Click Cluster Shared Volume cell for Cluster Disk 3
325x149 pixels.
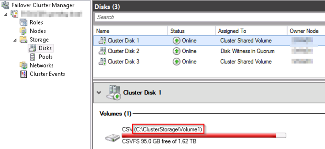tap(246, 61)
